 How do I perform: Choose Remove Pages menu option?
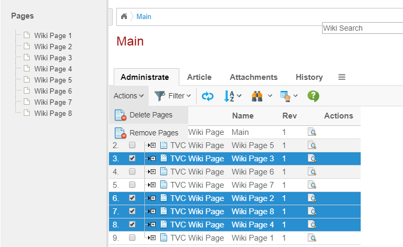point(153,133)
